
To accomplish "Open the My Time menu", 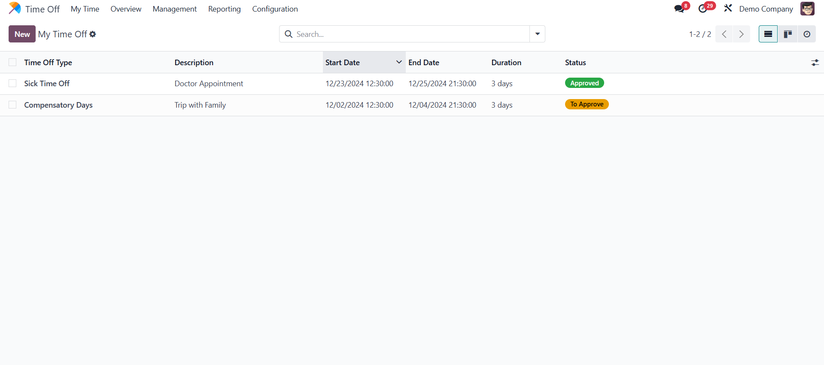I will click(x=85, y=9).
